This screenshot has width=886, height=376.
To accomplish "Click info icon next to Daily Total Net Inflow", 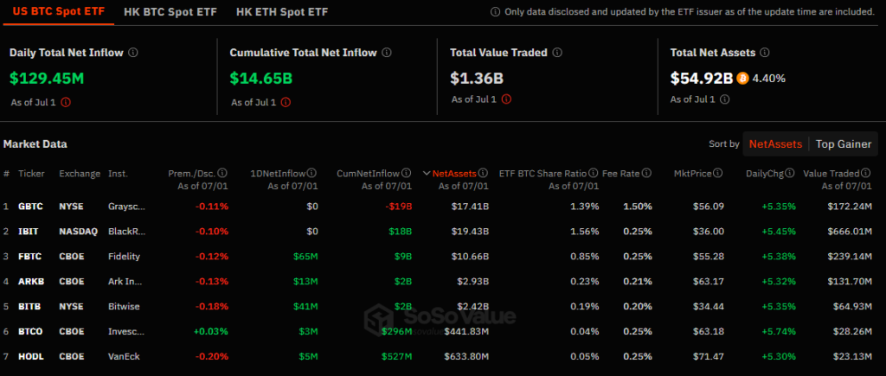I will pos(133,53).
